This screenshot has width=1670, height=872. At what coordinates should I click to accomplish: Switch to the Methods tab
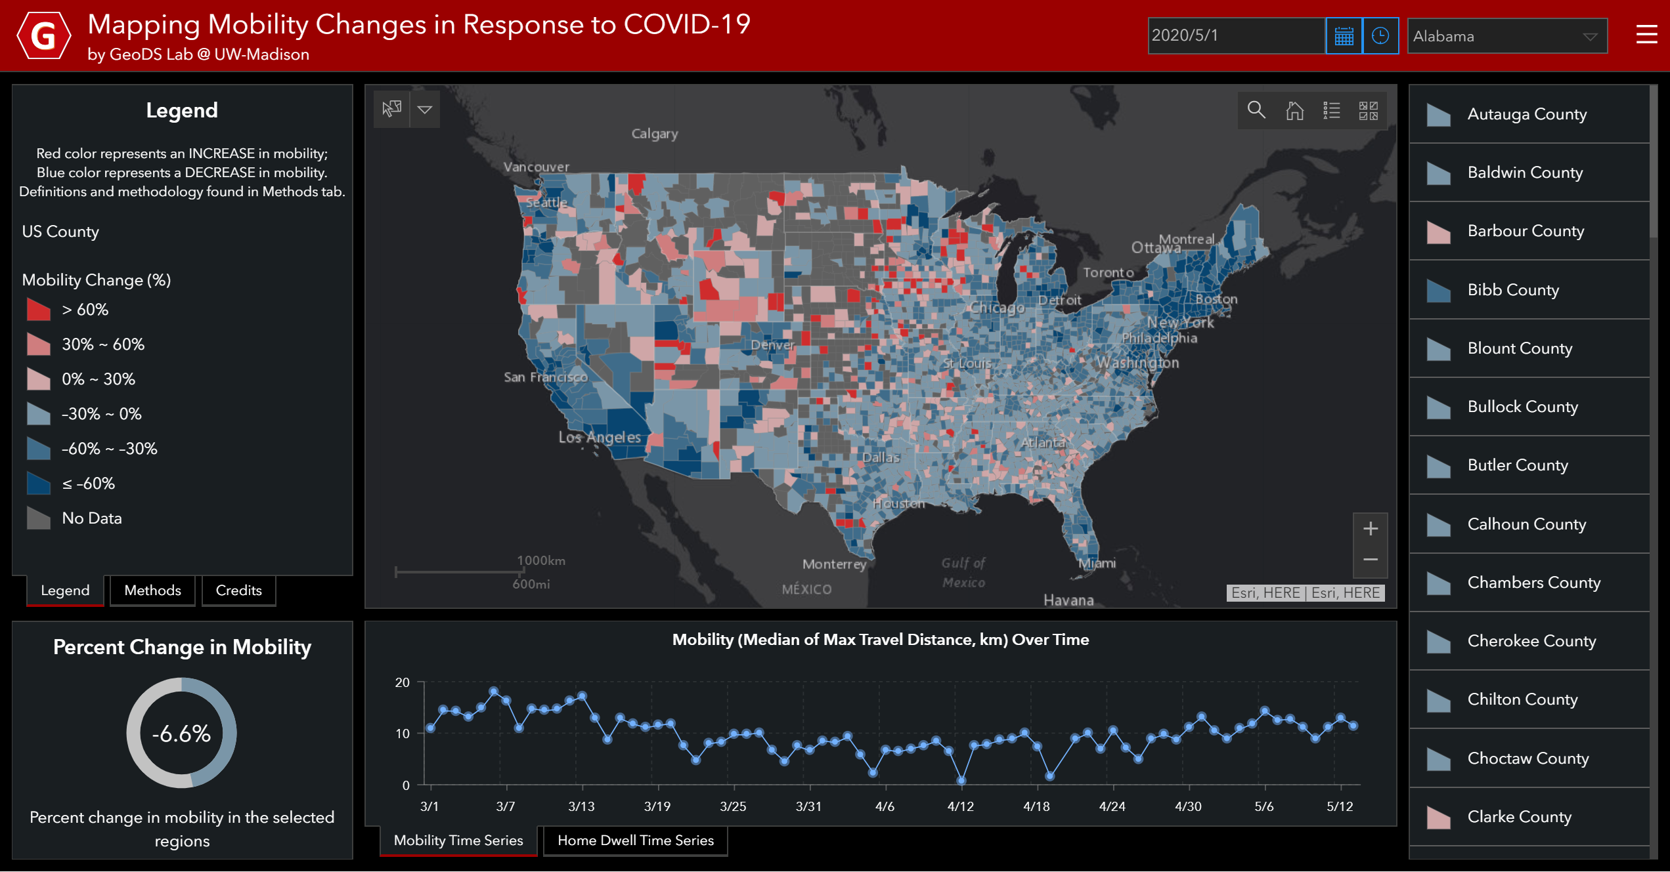pos(152,591)
